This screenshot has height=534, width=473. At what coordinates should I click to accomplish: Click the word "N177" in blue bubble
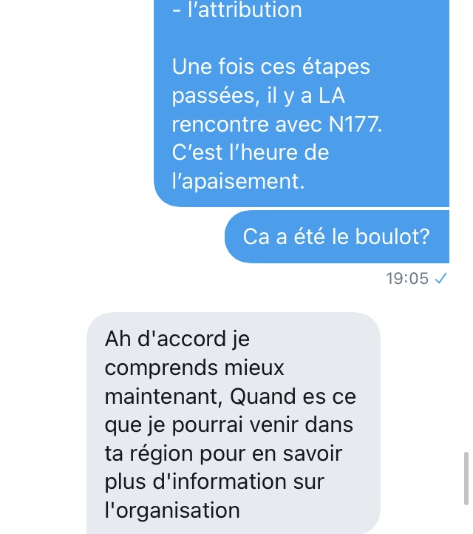click(353, 124)
